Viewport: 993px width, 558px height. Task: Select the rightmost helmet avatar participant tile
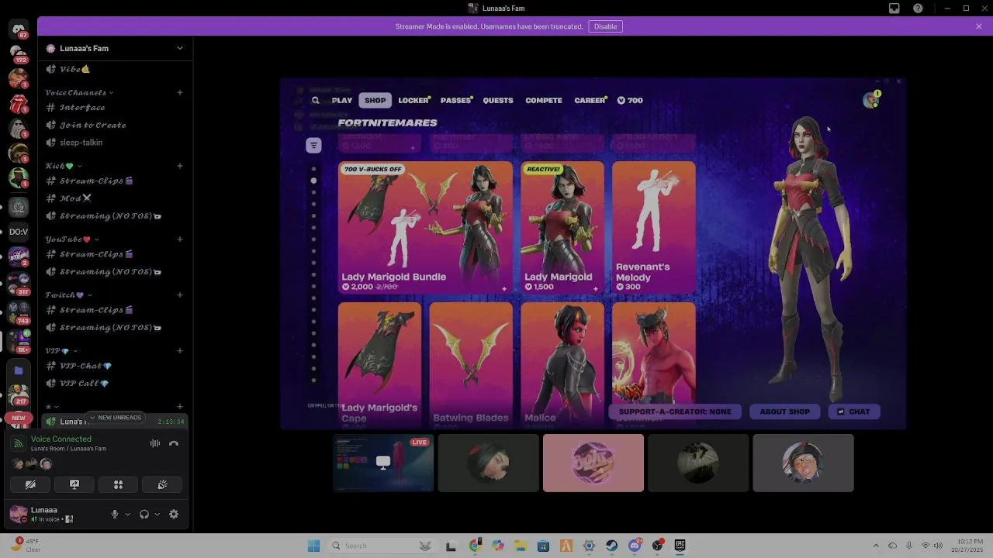[803, 463]
